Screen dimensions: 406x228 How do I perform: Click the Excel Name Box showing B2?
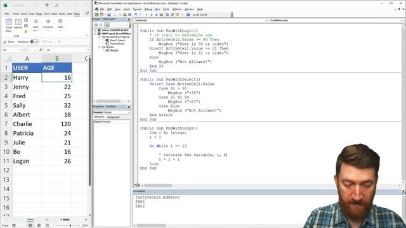tap(12, 50)
